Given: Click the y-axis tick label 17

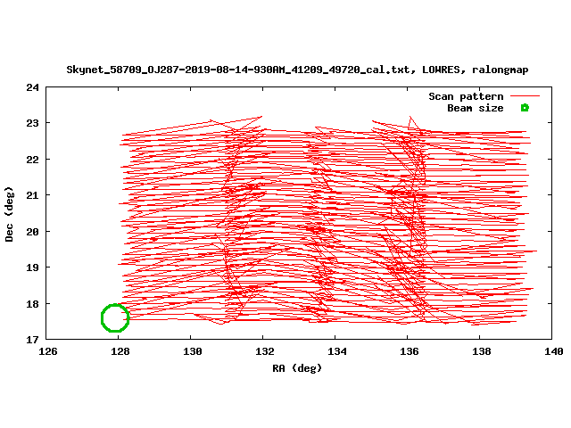Looking at the screenshot, I should pos(32,340).
